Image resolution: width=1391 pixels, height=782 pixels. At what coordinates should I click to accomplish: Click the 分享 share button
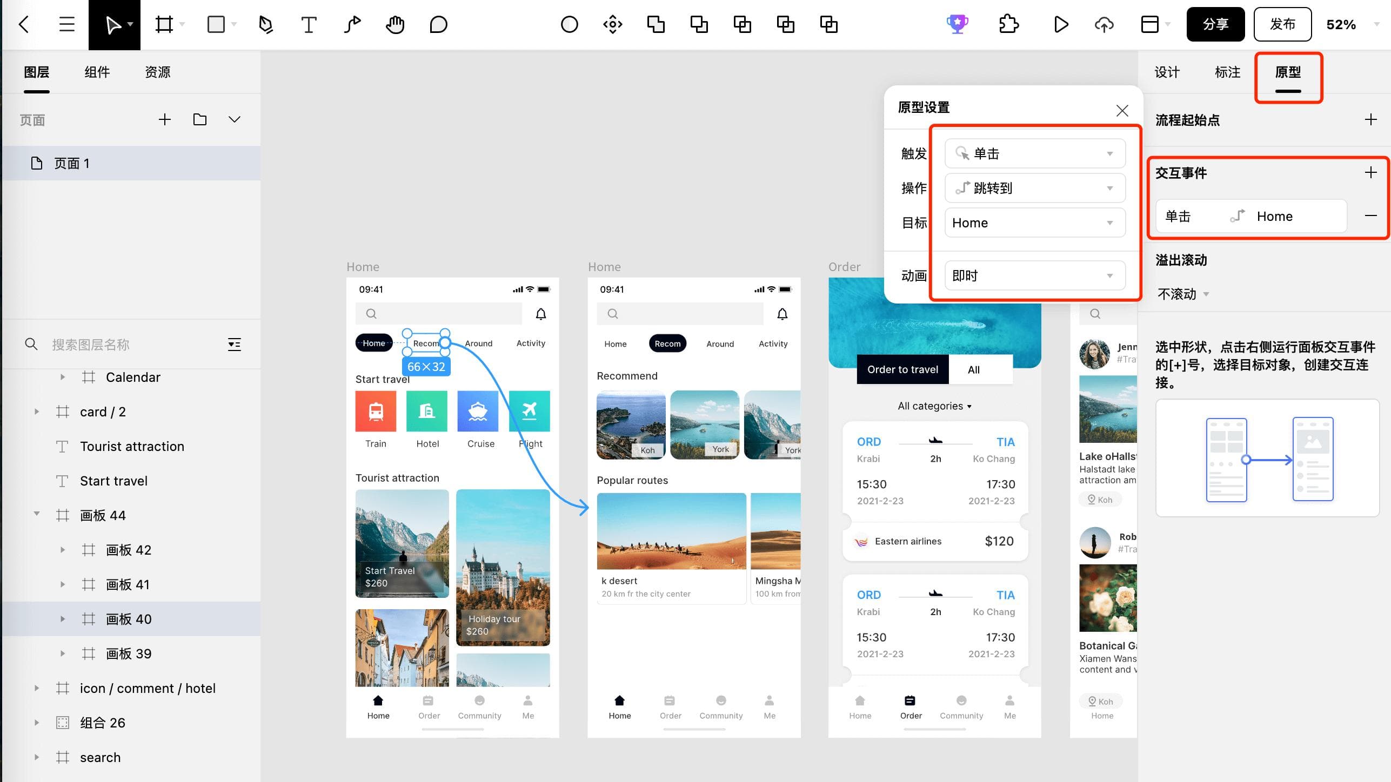tap(1215, 24)
